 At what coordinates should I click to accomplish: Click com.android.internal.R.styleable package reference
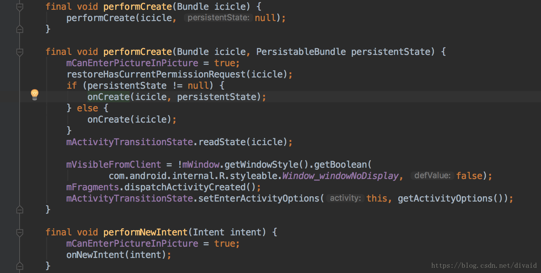(x=193, y=176)
